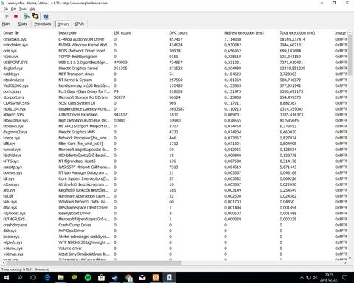Screen dimensions: 354x283
Task: Start monitoring with the green play button
Action: point(7,16)
